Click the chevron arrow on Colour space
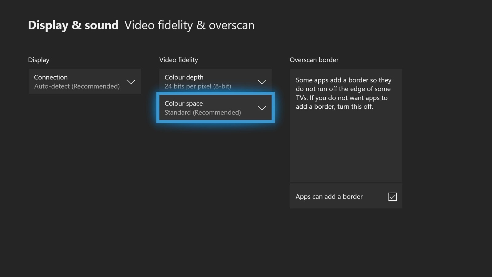Viewport: 492px width, 277px height. point(262,108)
